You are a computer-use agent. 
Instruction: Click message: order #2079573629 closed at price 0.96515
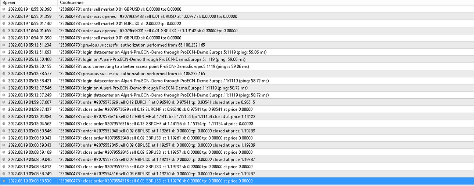point(157,102)
